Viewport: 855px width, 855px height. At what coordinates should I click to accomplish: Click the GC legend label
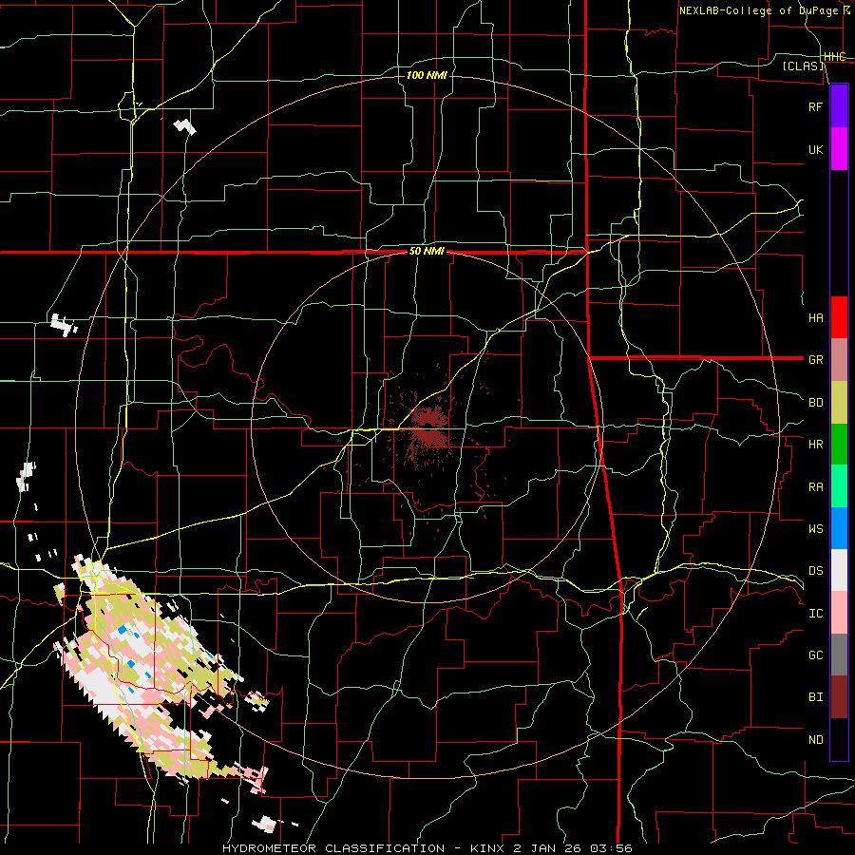[815, 655]
